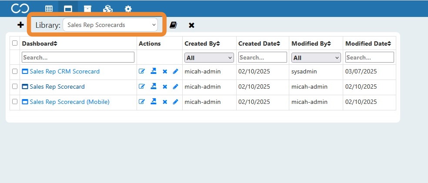
Task: Open the archive box icon in the top bar
Action: point(87,9)
